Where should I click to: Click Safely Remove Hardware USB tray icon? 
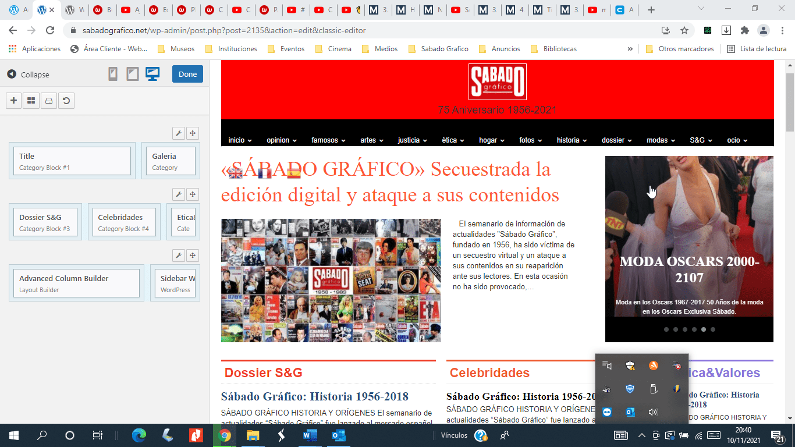(653, 389)
